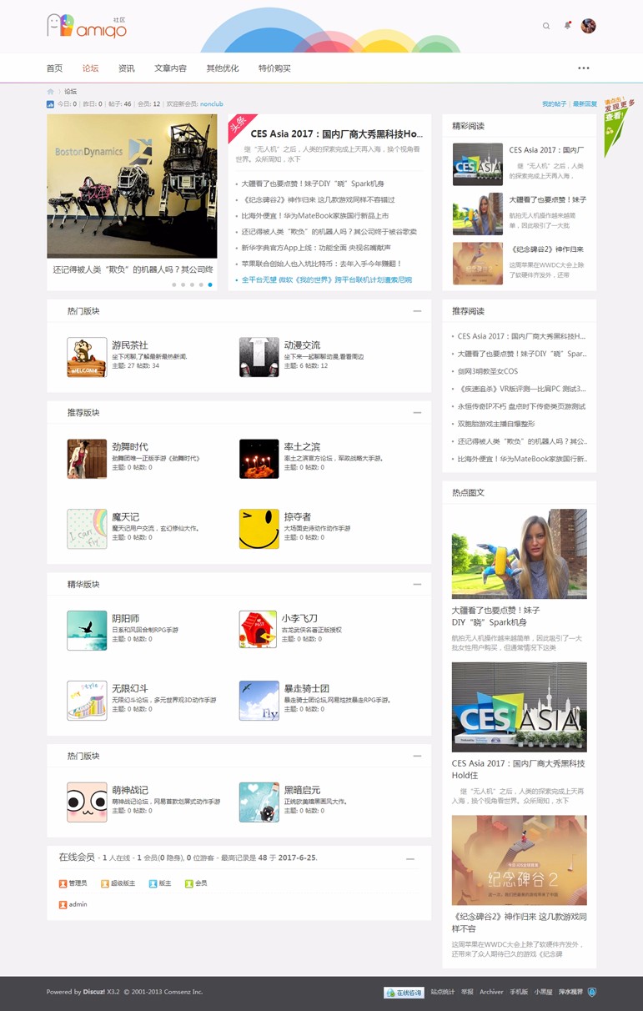Viewport: 643px width, 1011px height.
Task: Click the search magnifier icon in header
Action: click(x=546, y=26)
